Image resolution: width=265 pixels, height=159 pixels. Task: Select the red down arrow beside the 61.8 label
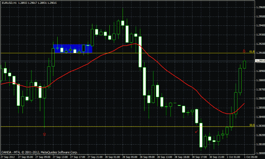click(x=244, y=51)
